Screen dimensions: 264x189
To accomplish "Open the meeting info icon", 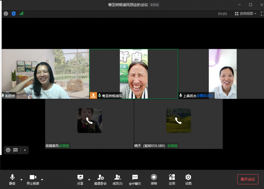I will (x=6, y=14).
